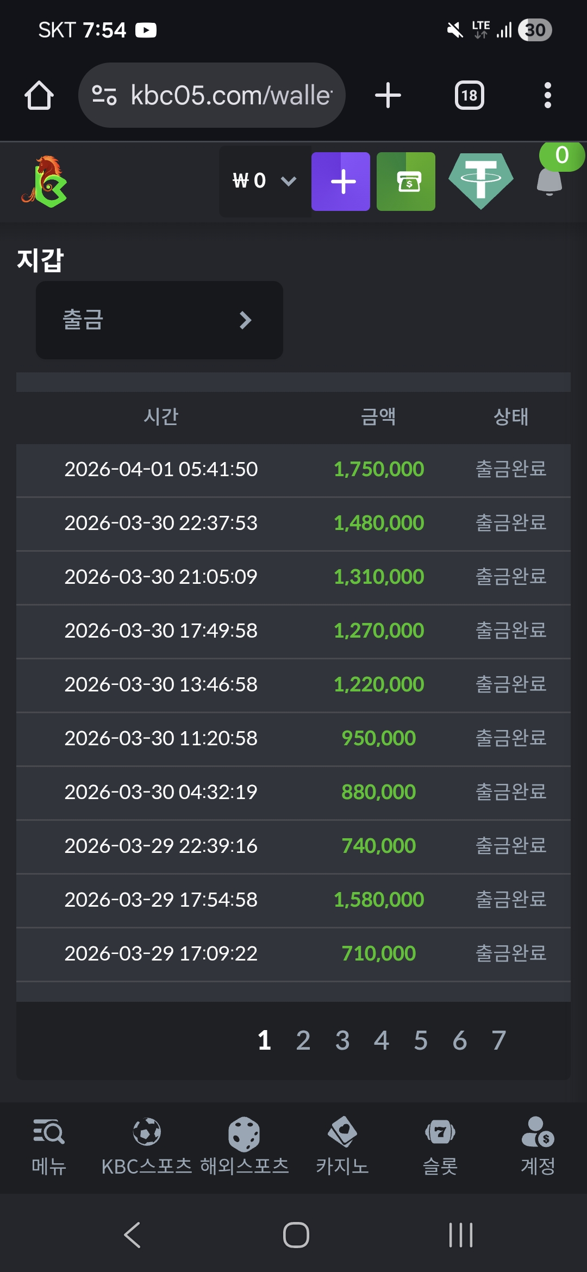Tap the KBC seahorse logo
Image resolution: width=587 pixels, height=1272 pixels.
click(x=46, y=182)
